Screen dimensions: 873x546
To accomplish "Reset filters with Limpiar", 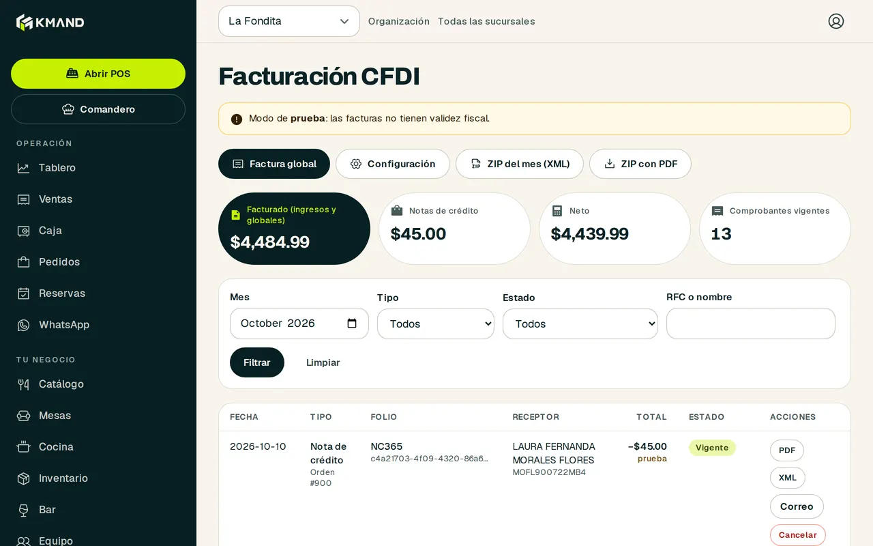I will coord(323,362).
